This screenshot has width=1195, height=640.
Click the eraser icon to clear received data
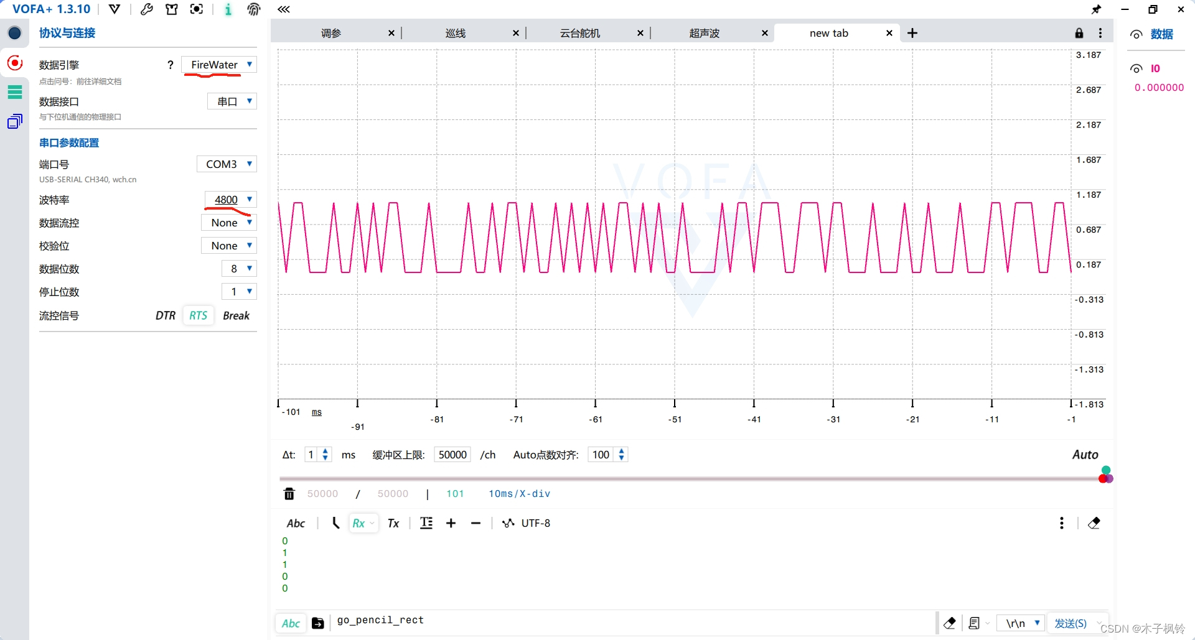(x=1095, y=523)
